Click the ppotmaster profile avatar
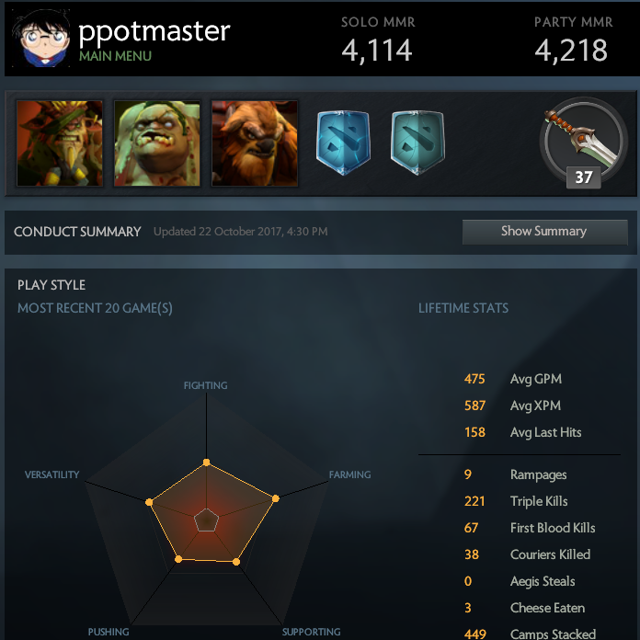The image size is (640, 640). [x=40, y=38]
